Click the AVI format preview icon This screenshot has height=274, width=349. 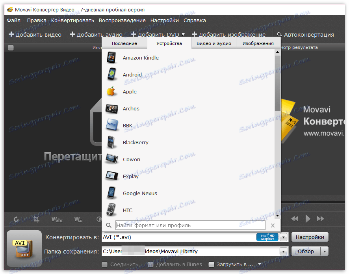pyautogui.click(x=24, y=249)
